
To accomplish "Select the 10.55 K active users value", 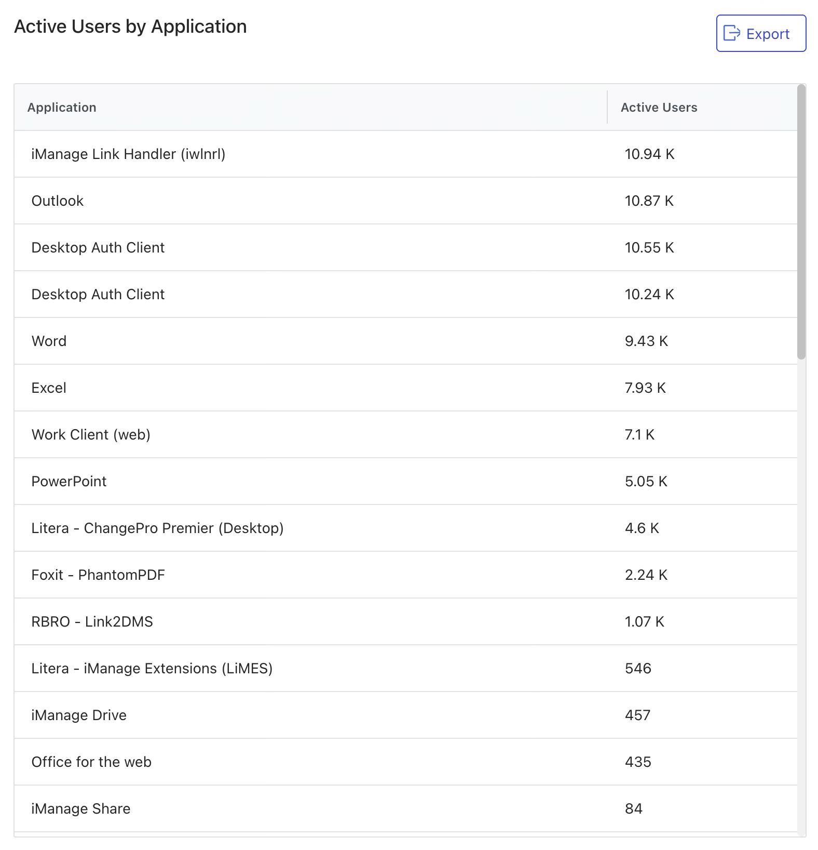I will coord(649,248).
